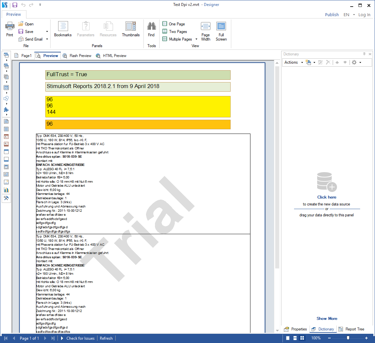Toggle the Thumbnails panel
Screen dimensions: 375x343
[131, 29]
